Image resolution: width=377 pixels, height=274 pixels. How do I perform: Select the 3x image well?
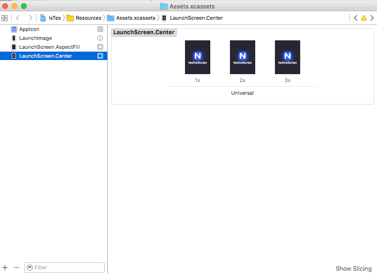point(288,57)
